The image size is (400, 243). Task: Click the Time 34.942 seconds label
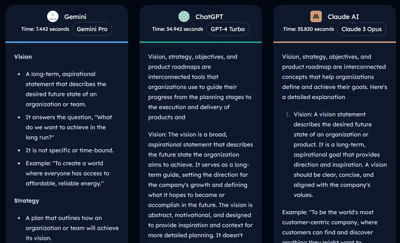178,29
